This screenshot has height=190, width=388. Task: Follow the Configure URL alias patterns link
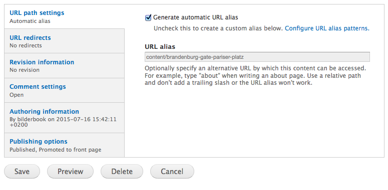tap(327, 28)
